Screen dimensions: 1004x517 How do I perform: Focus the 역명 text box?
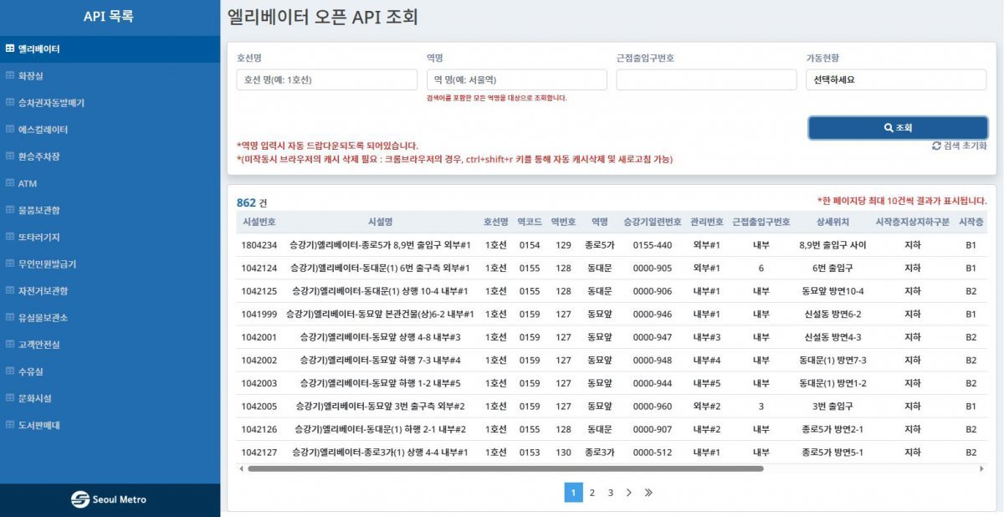click(x=516, y=80)
